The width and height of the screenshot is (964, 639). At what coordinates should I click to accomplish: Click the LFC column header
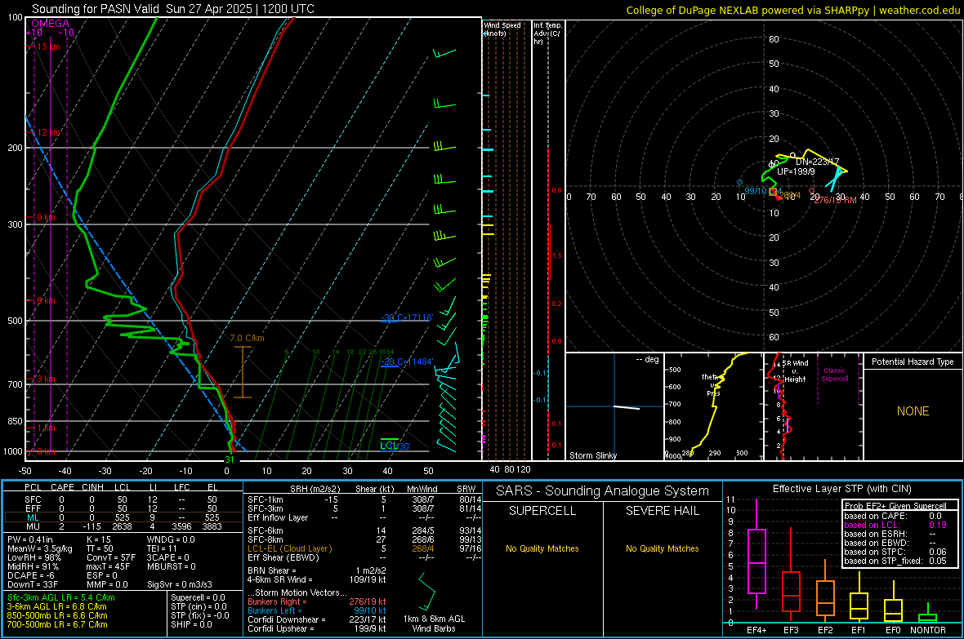point(181,487)
